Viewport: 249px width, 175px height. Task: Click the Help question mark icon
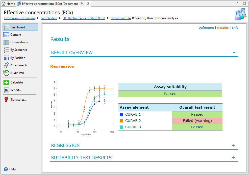[x=6, y=169]
